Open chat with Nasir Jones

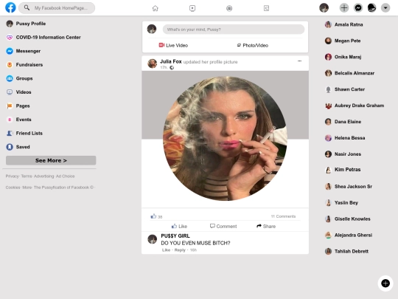343,154
